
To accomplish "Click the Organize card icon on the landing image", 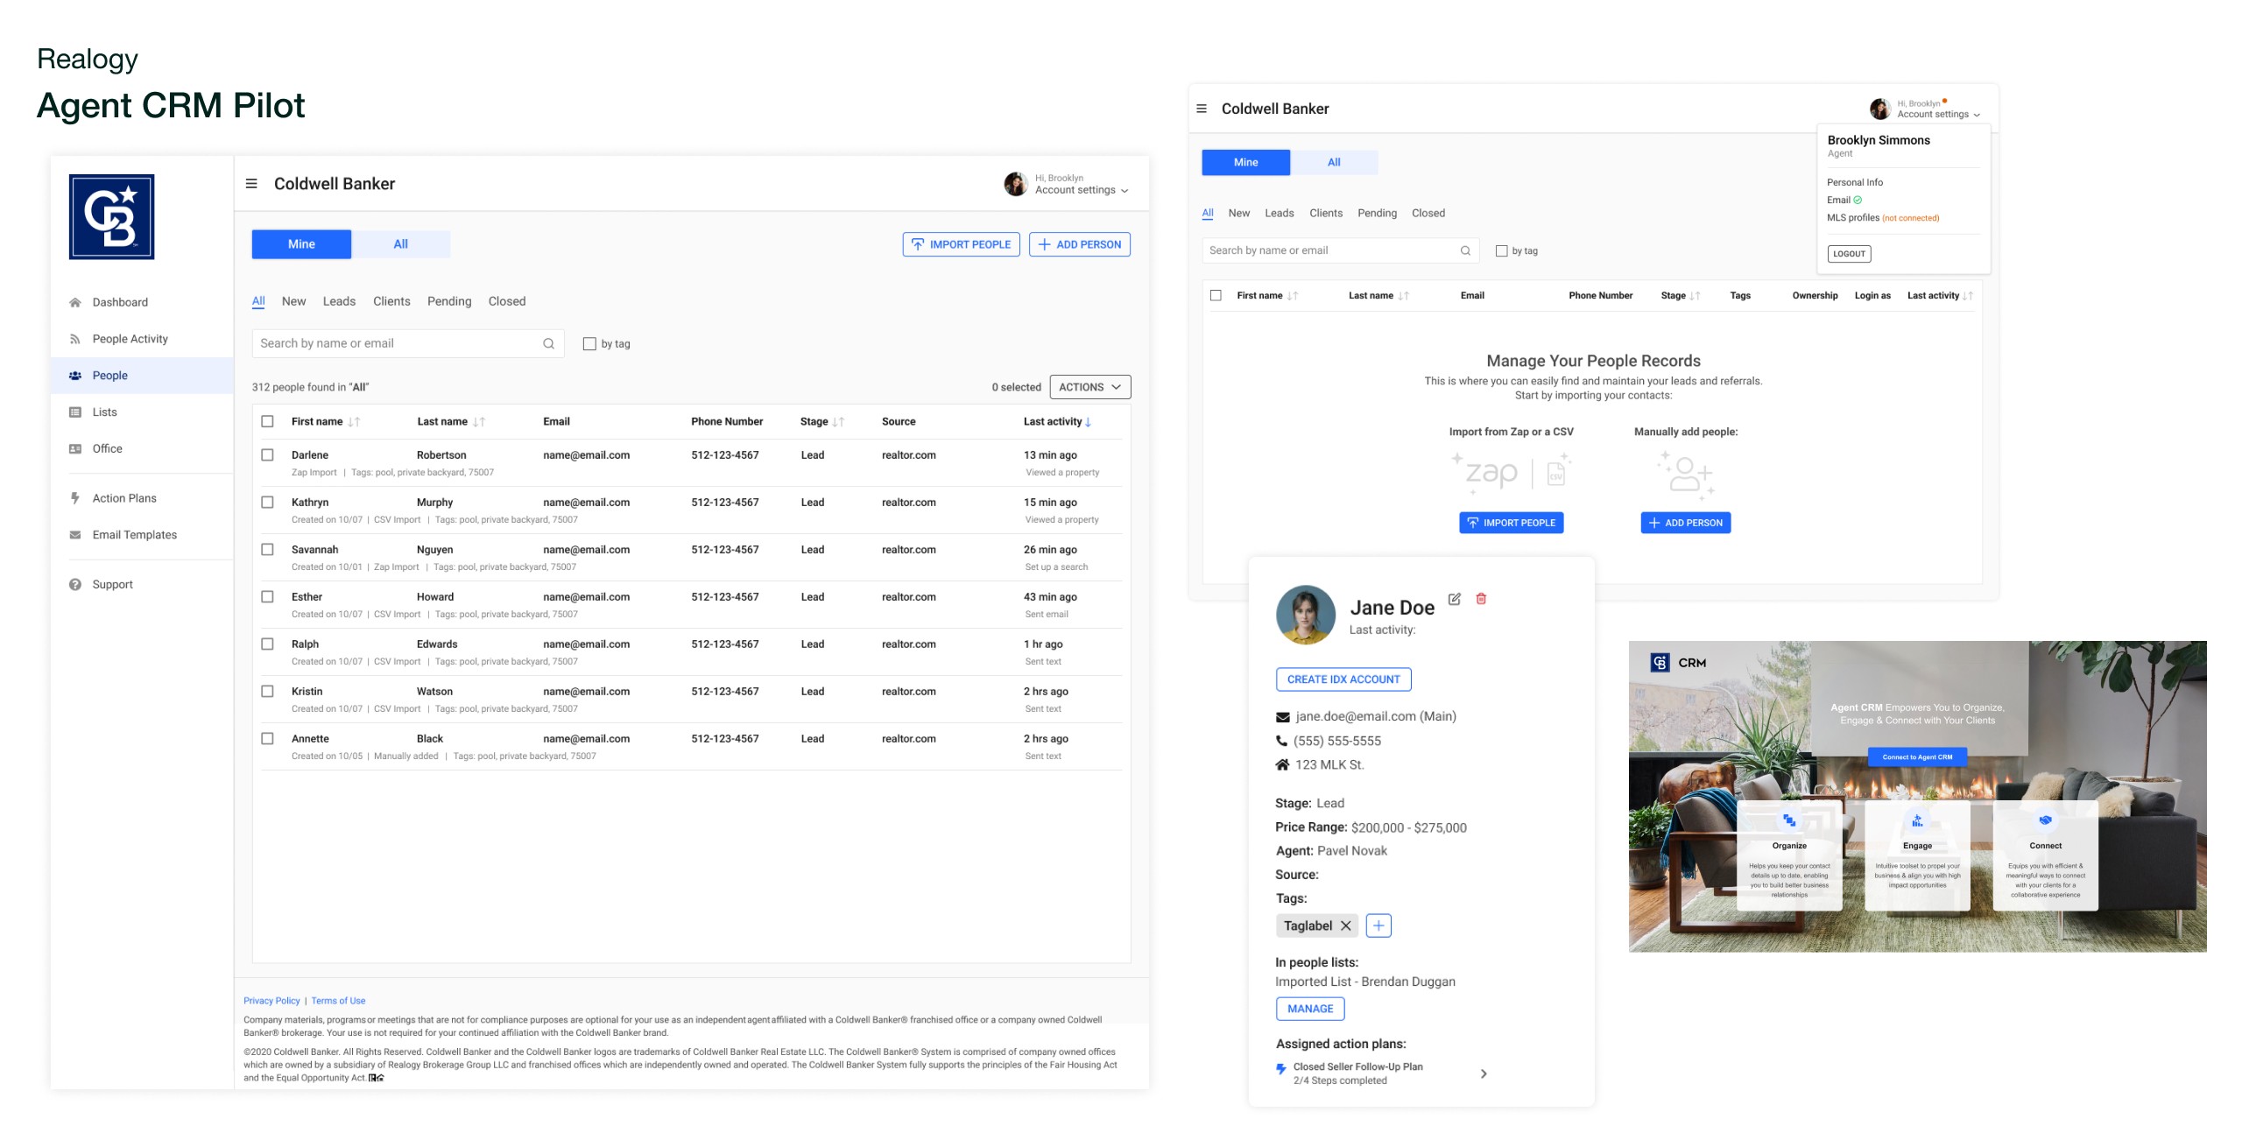I will (x=1789, y=820).
